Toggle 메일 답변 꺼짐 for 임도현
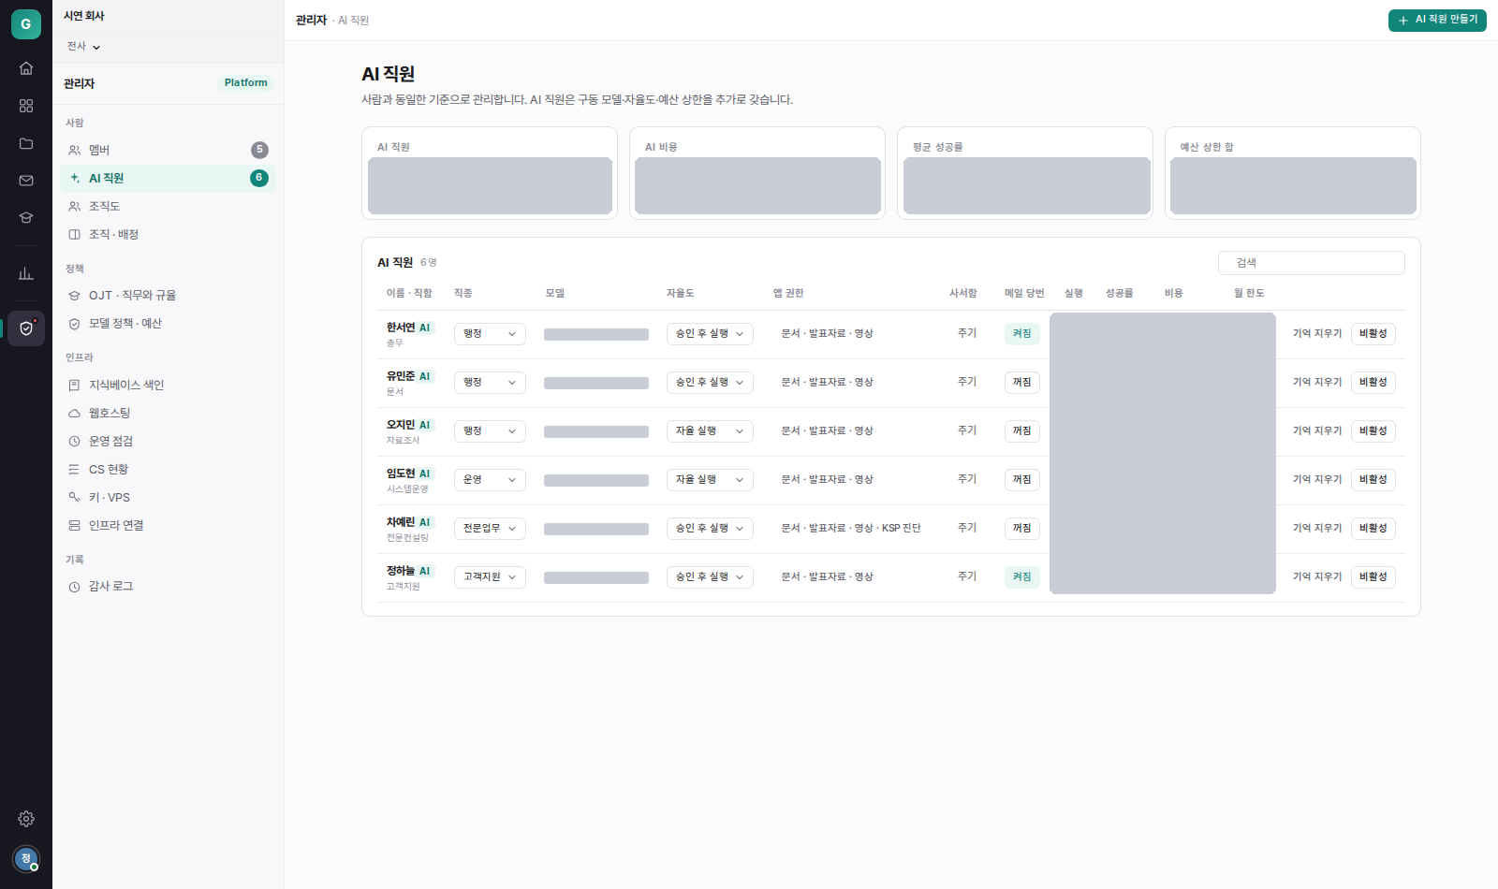This screenshot has height=889, width=1498. (1021, 479)
